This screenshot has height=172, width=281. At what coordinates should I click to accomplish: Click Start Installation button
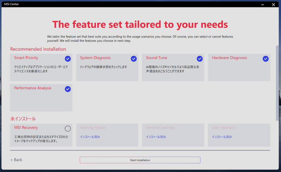[x=140, y=160]
